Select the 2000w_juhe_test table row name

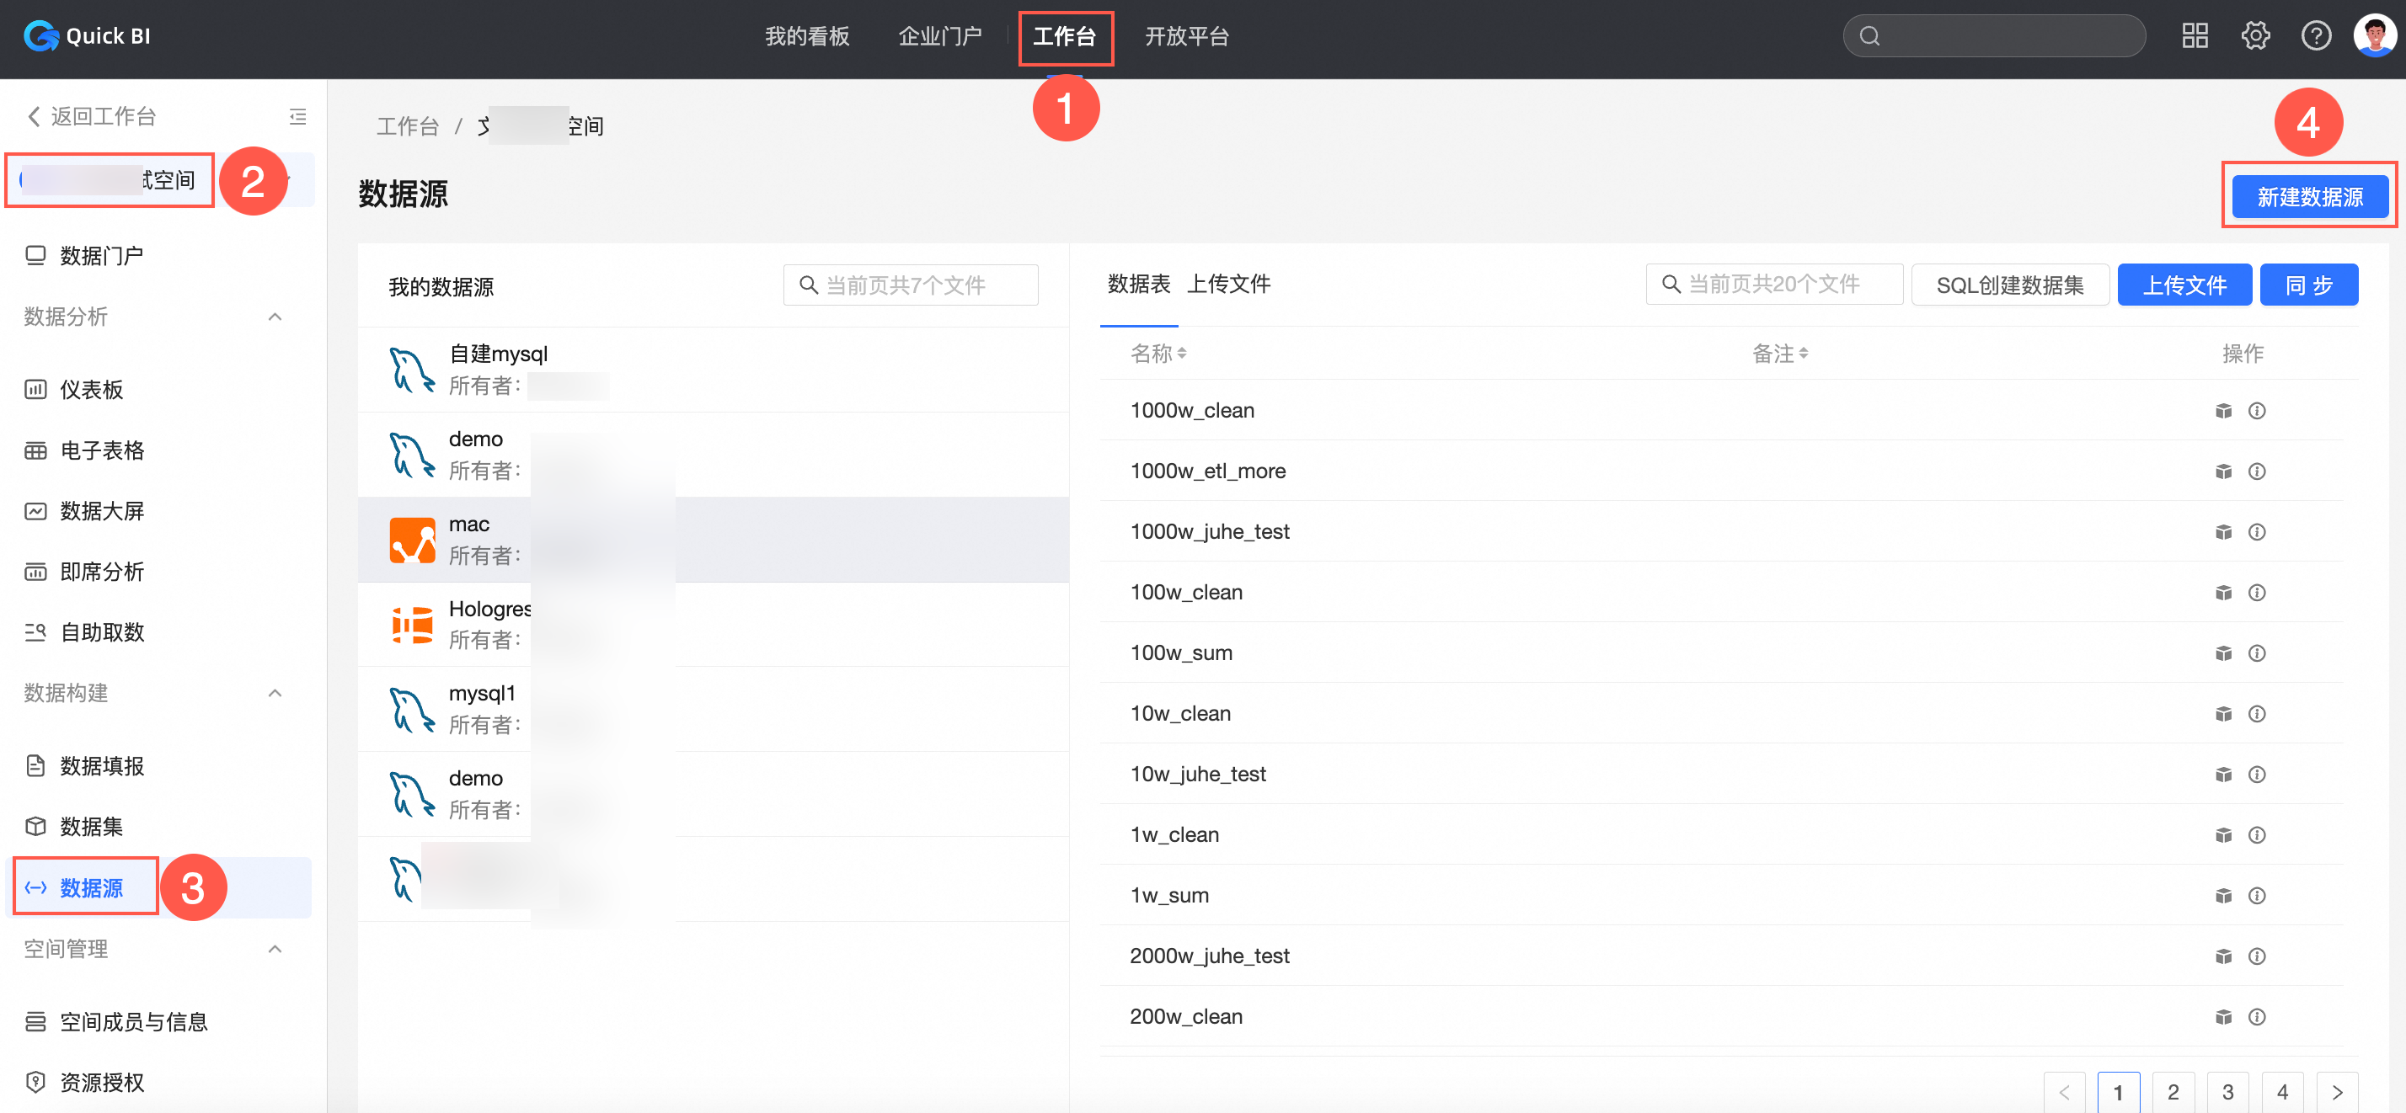coord(1209,956)
